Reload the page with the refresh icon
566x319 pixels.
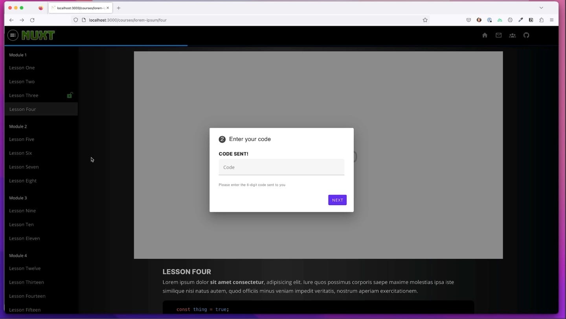(33, 20)
